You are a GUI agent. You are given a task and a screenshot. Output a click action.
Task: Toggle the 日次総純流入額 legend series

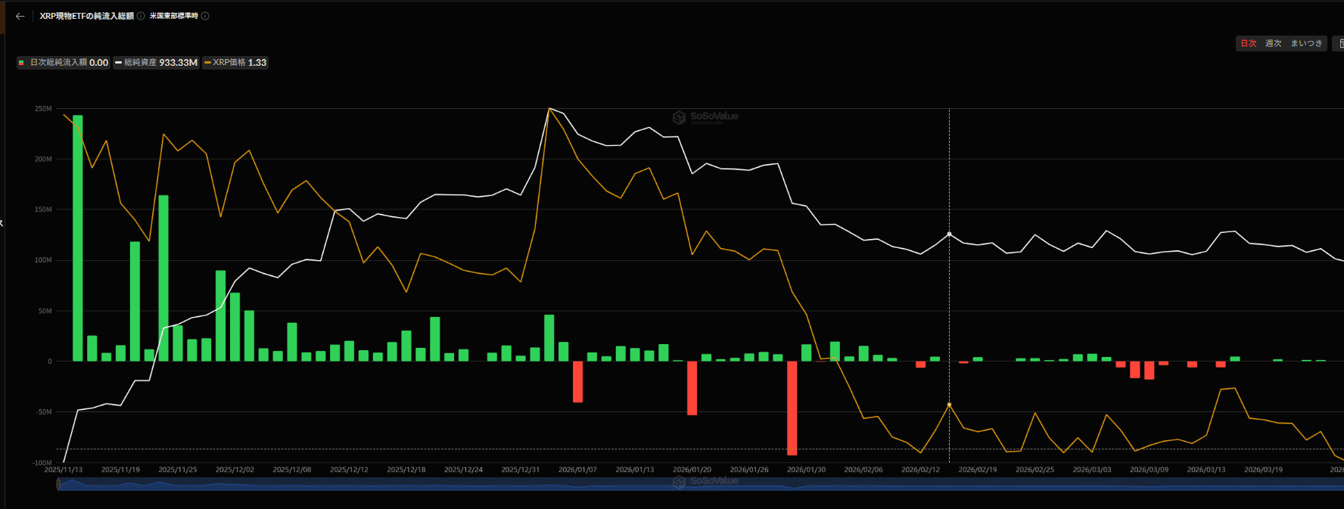tap(64, 63)
